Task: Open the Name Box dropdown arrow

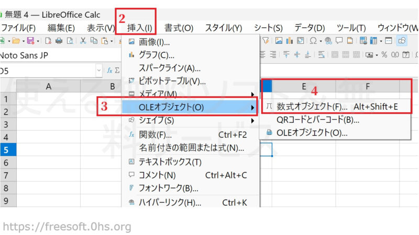Action: pyautogui.click(x=99, y=70)
